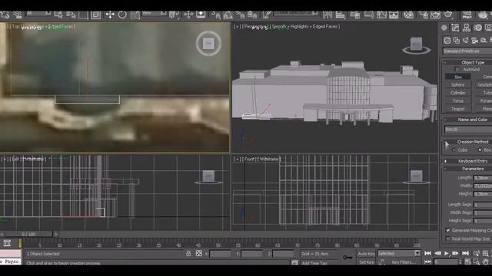Image resolution: width=492 pixels, height=276 pixels.
Task: Open the Perspective viewport label menu
Action: tap(256, 27)
